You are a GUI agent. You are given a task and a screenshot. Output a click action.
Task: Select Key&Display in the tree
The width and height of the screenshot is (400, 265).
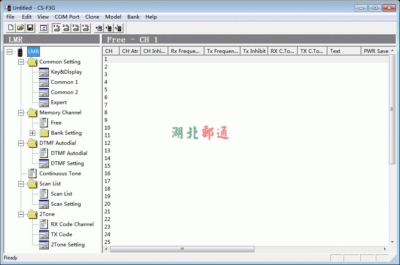coord(66,72)
